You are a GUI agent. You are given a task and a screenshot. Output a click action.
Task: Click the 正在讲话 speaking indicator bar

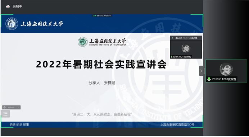[186, 38]
